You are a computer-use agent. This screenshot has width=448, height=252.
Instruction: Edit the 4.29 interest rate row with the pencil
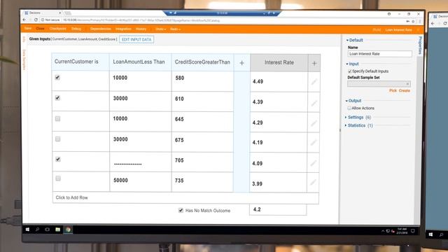tap(314, 123)
